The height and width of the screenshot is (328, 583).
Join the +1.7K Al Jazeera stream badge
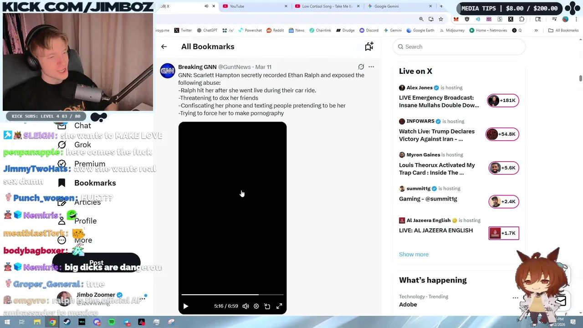[504, 233]
